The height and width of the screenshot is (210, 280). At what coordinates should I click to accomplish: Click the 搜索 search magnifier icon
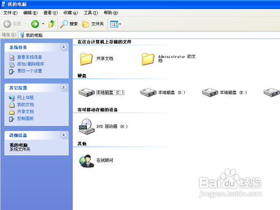click(64, 24)
